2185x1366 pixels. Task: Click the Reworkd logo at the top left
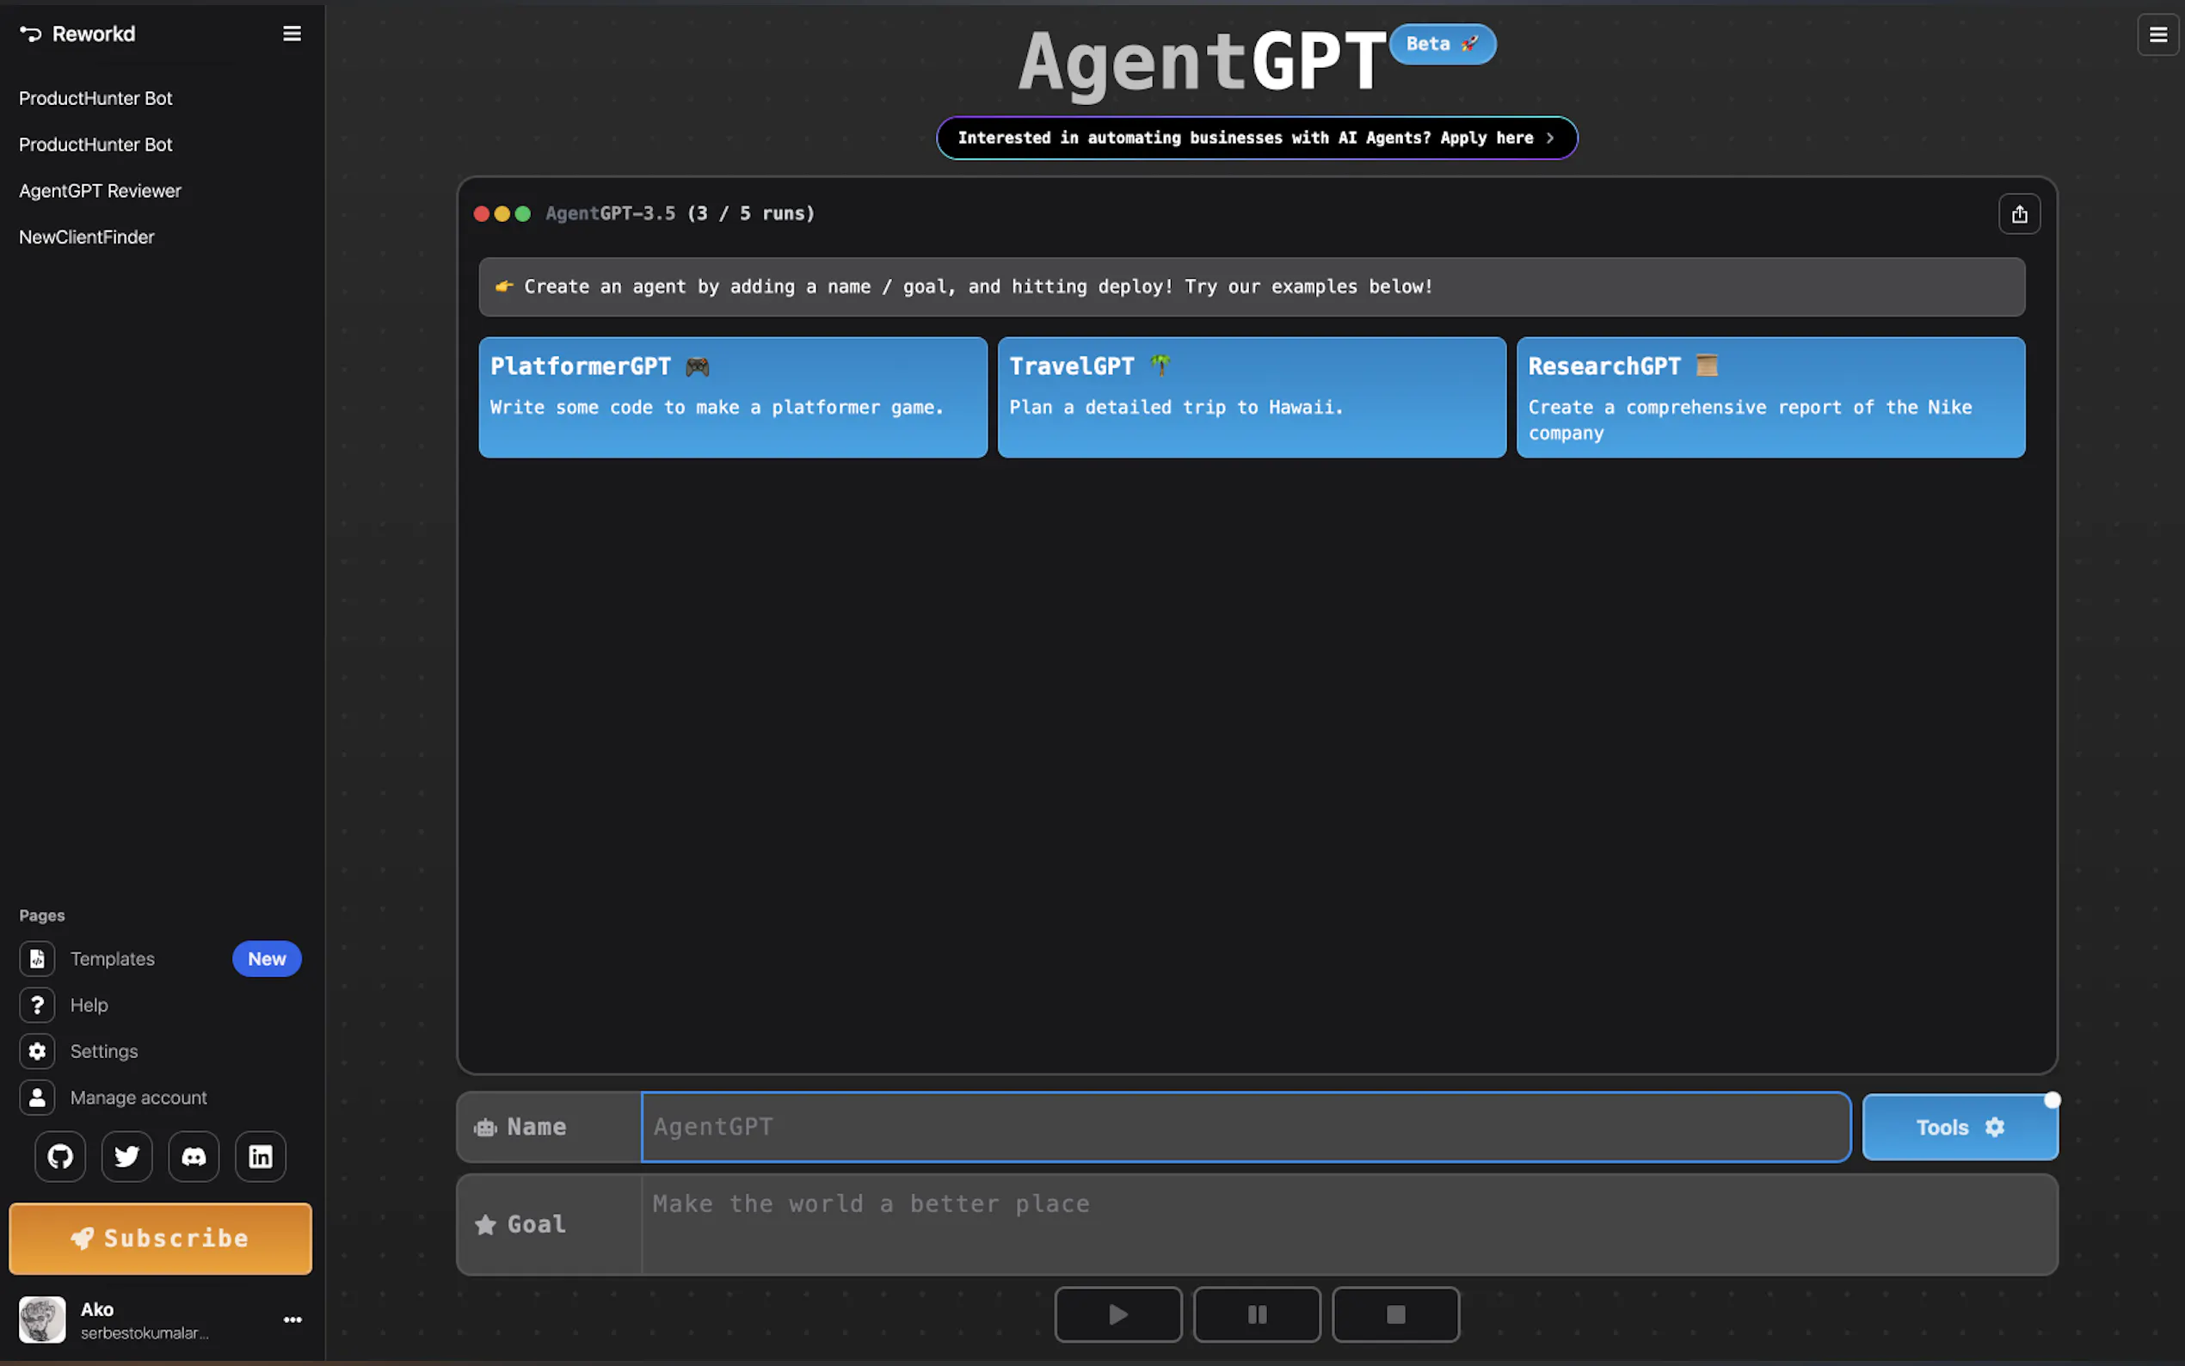(x=77, y=34)
